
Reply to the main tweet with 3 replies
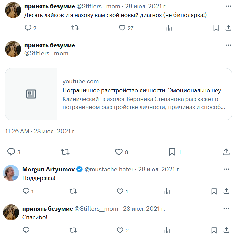(11, 152)
